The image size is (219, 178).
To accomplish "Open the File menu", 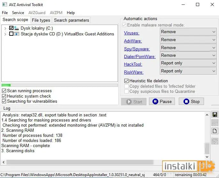I will tap(5, 13).
